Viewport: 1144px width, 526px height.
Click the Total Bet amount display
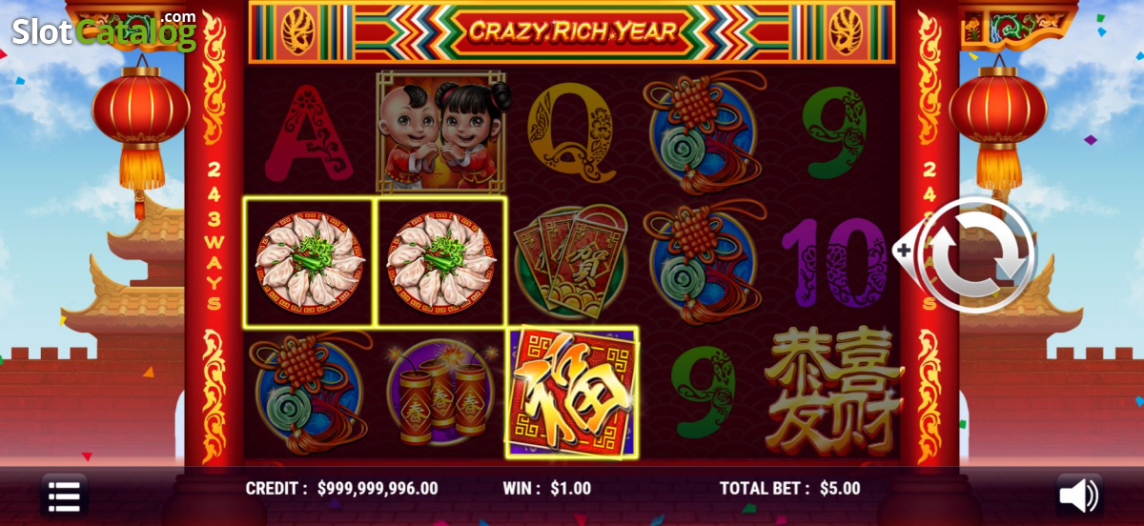point(789,489)
